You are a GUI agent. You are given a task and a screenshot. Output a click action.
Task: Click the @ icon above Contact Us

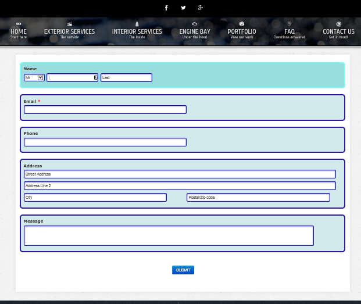pos(338,24)
